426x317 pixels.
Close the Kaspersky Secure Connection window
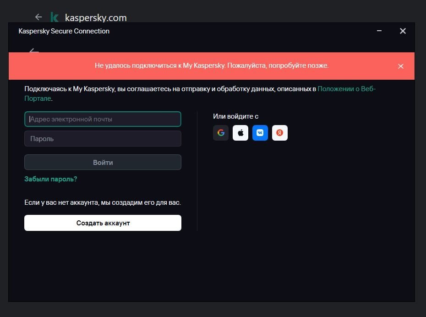pos(403,31)
